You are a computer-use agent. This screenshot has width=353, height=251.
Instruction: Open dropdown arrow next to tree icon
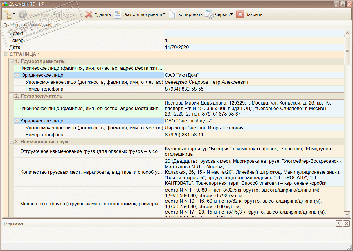coord(14,14)
